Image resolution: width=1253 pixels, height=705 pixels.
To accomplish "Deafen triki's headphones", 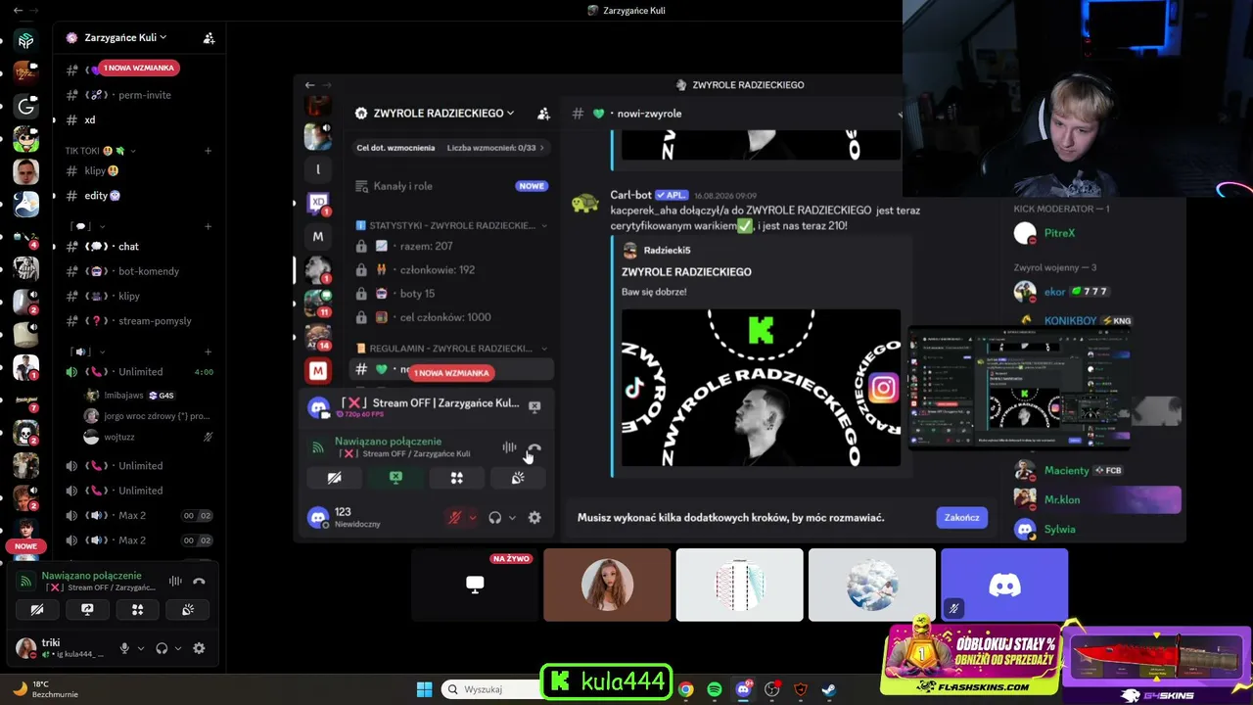I will click(162, 648).
